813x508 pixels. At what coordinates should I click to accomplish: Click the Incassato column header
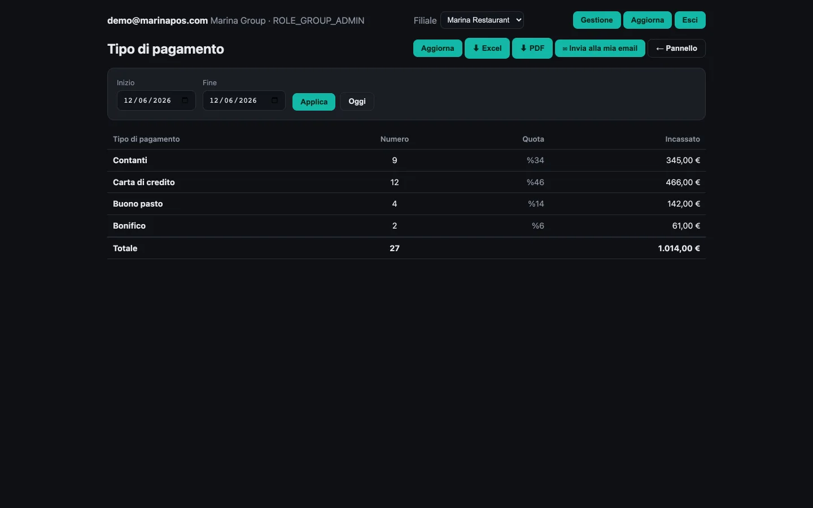click(683, 139)
